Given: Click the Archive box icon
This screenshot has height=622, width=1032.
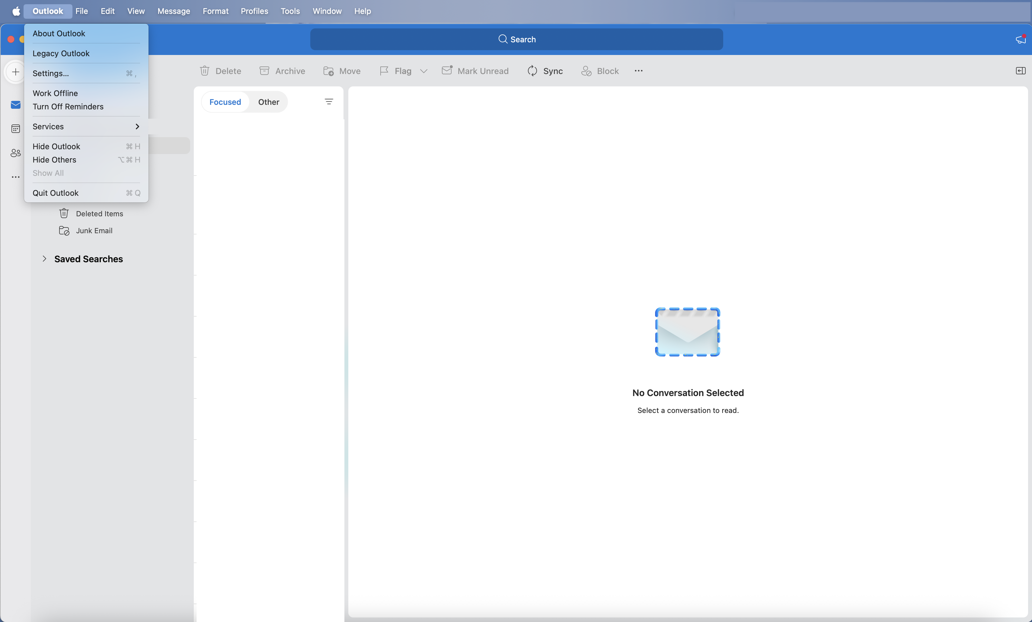Looking at the screenshot, I should 264,71.
